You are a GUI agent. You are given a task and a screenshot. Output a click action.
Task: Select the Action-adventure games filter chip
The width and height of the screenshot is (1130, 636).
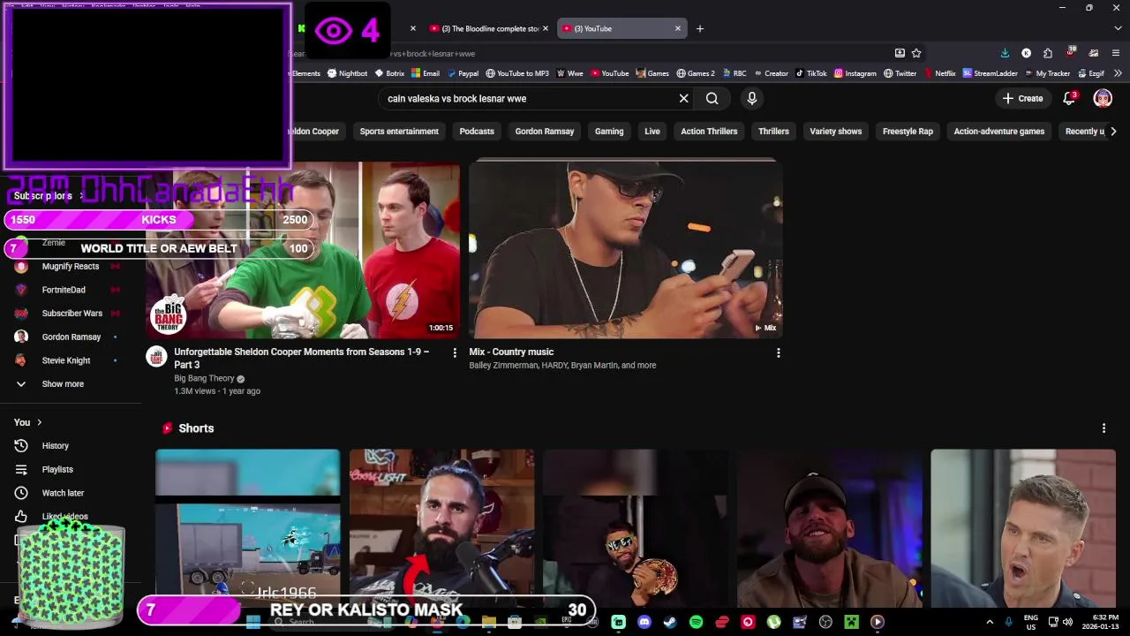pos(999,132)
